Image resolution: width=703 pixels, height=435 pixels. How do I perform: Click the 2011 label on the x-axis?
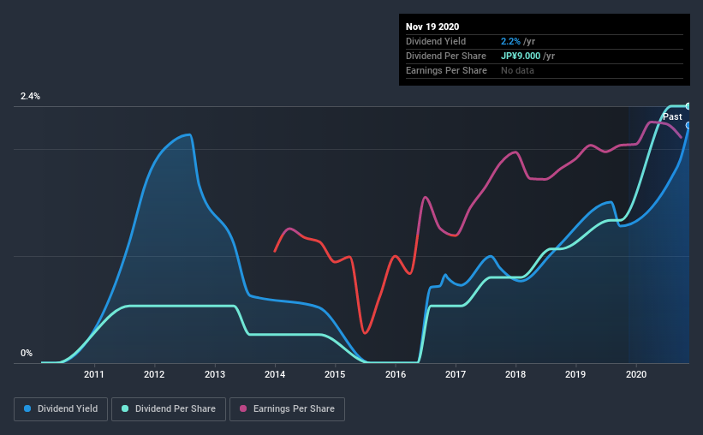[x=93, y=374]
